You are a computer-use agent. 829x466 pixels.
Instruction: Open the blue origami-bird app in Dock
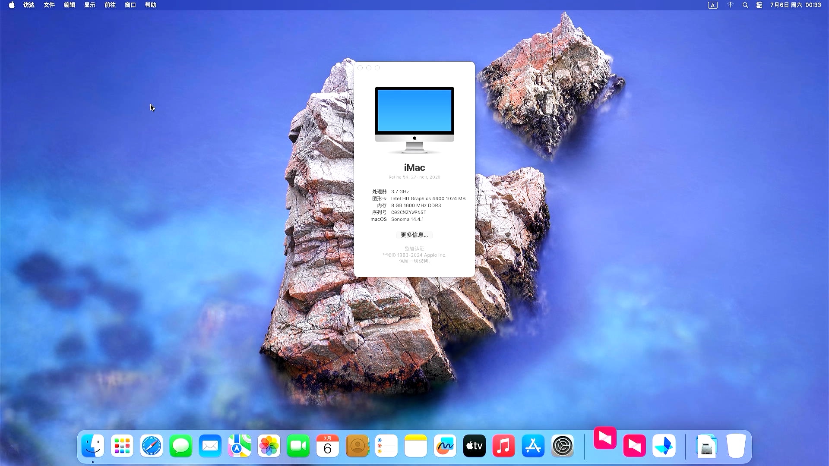point(664,446)
